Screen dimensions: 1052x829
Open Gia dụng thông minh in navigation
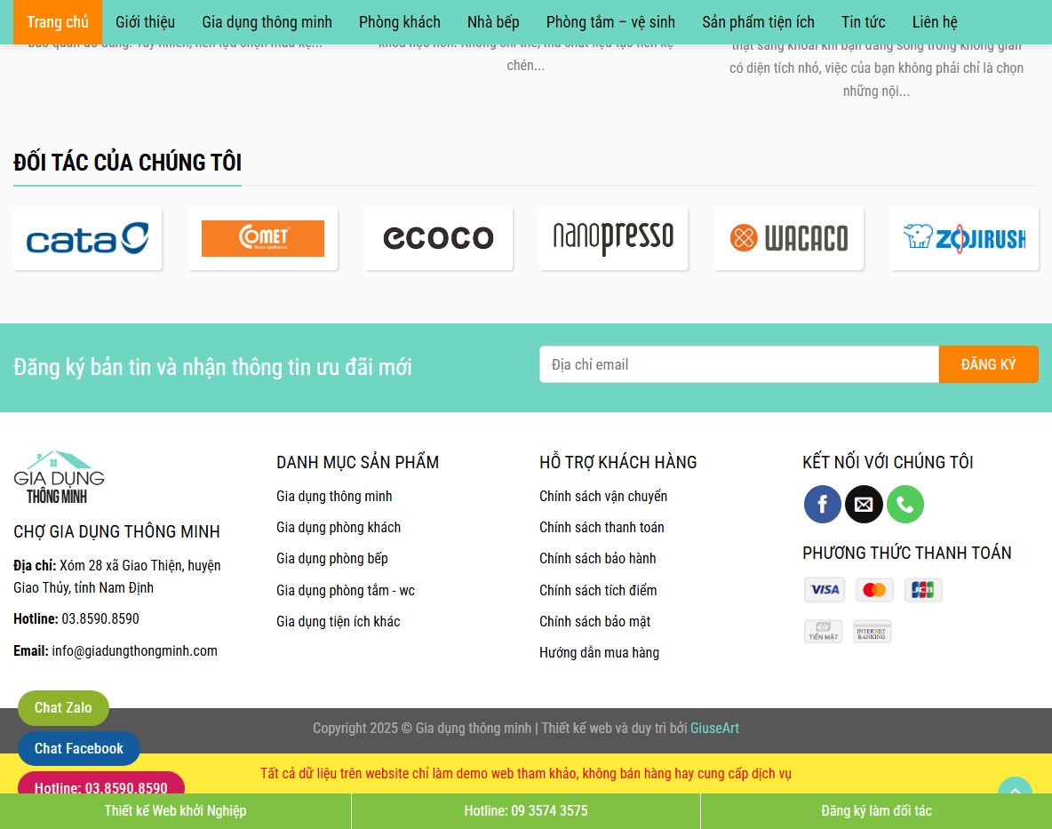(267, 22)
